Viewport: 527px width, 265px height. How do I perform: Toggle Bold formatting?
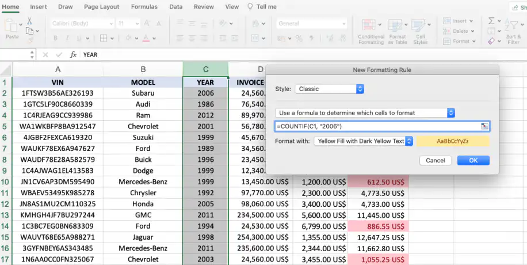(55, 39)
